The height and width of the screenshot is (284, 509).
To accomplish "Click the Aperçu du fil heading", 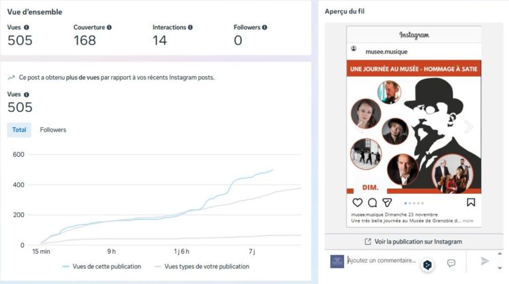I will 345,11.
